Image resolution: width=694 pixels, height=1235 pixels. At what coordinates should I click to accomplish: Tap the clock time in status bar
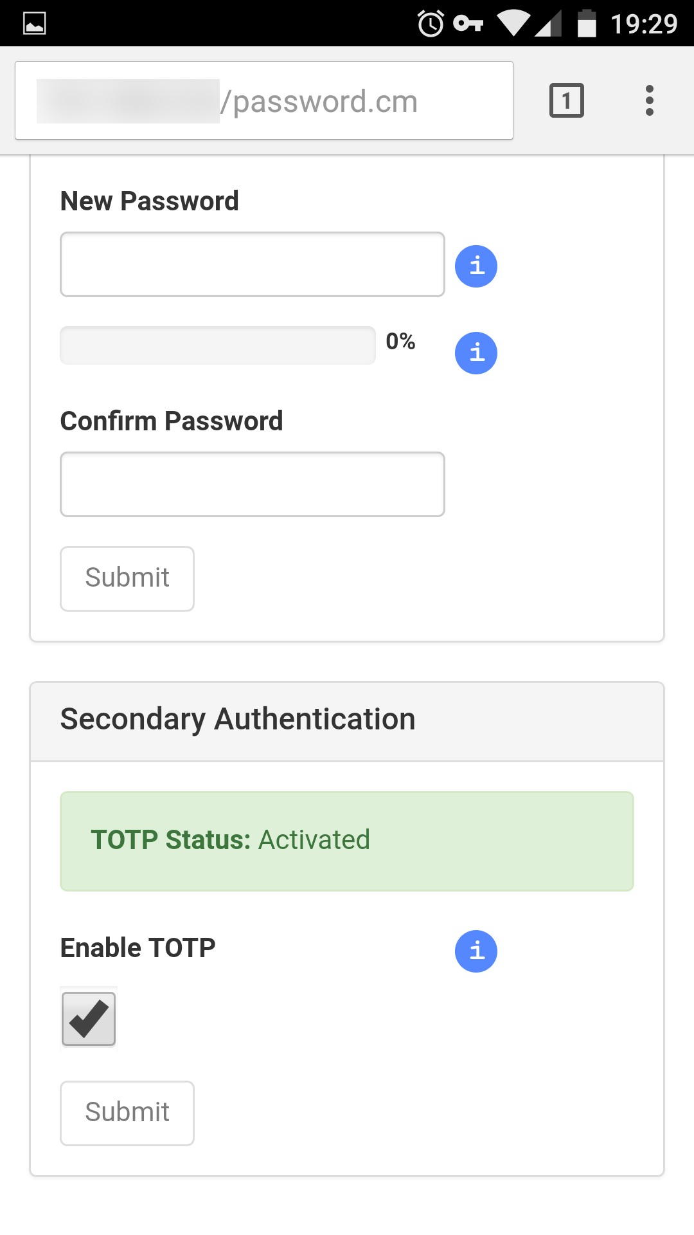[644, 24]
